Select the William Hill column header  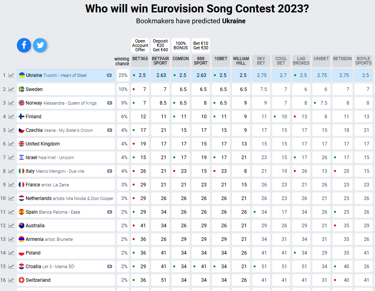click(x=241, y=61)
